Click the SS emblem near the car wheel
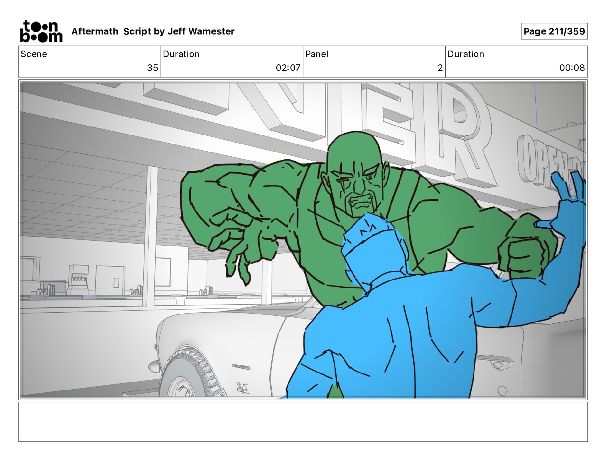Screen dimensions: 607x469 243,389
